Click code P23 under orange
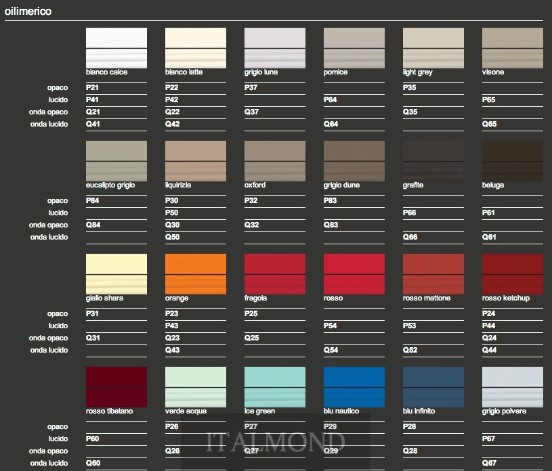 (172, 313)
